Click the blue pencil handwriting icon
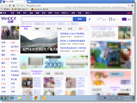The height and width of the screenshot is (103, 137). (x=90, y=19)
